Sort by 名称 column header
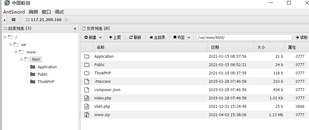The image size is (309, 130). click(150, 47)
